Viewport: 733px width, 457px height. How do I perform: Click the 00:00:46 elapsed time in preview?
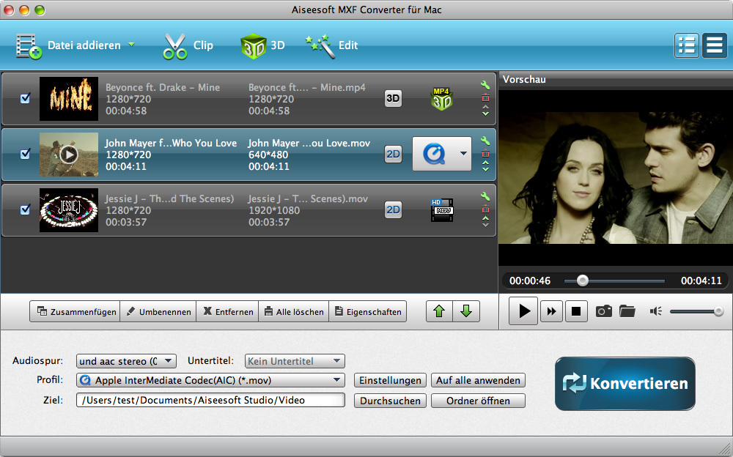point(530,280)
